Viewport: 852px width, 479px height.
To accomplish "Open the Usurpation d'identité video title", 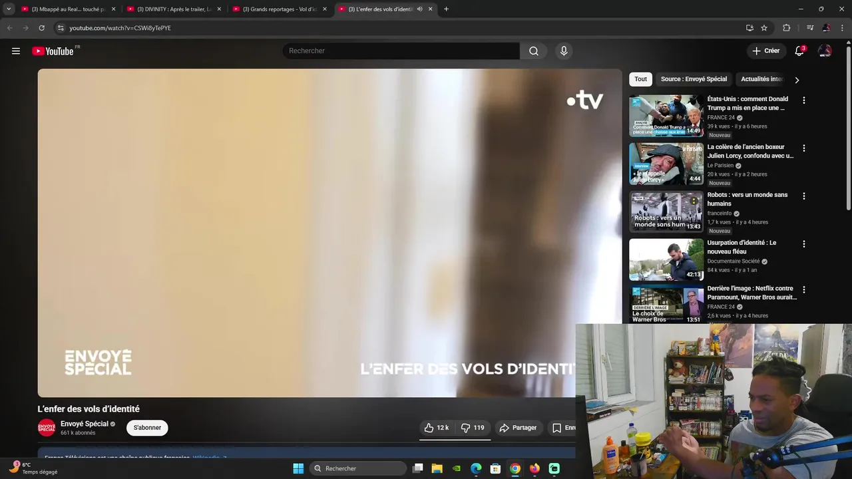I will click(x=742, y=247).
